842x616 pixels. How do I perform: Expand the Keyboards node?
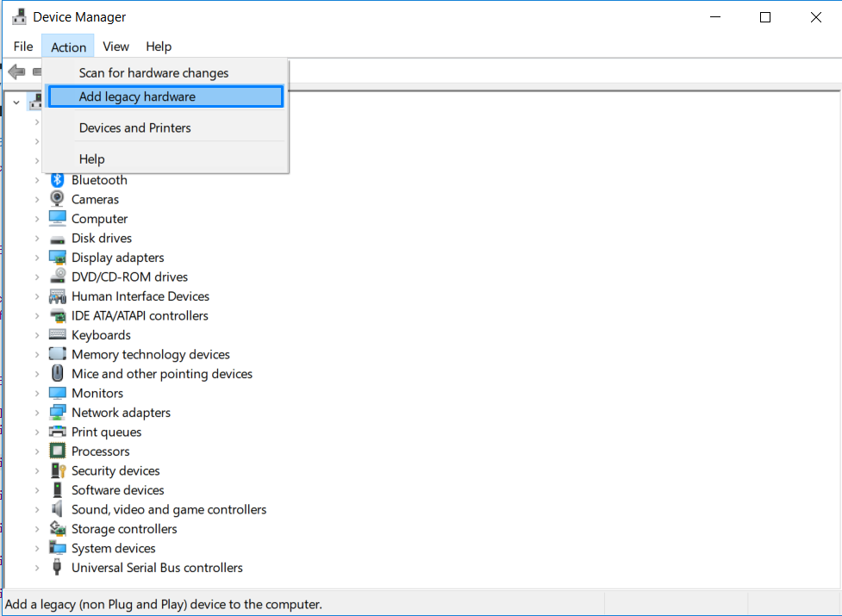coord(36,335)
